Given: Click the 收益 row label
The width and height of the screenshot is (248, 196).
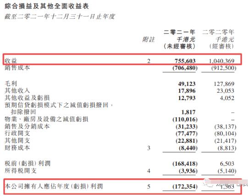Looking at the screenshot, I should (x=11, y=61).
